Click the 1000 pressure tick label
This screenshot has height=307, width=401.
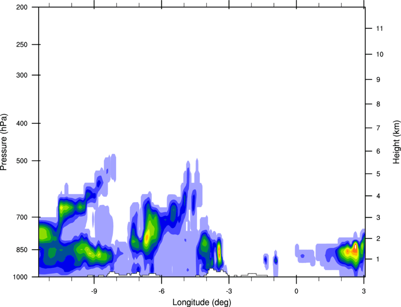(x=20, y=277)
